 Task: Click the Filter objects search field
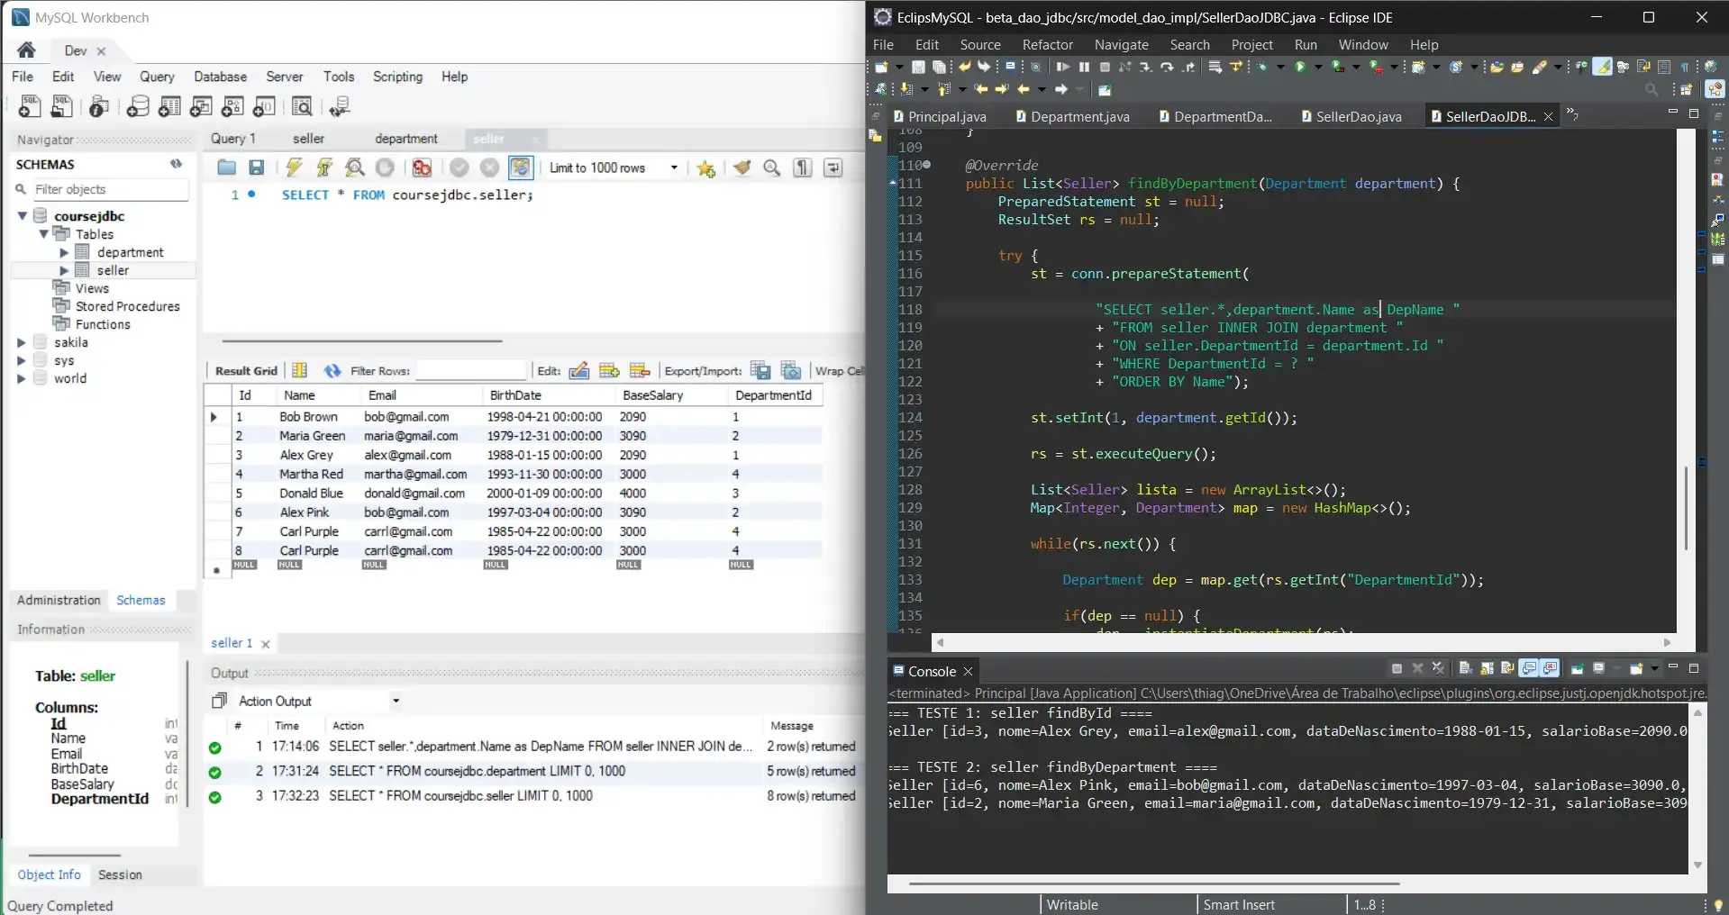point(110,190)
